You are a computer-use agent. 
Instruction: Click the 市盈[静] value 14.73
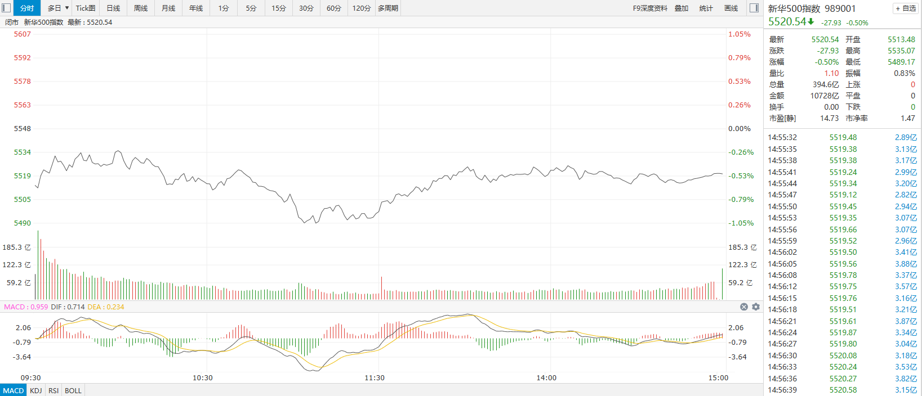pyautogui.click(x=829, y=118)
